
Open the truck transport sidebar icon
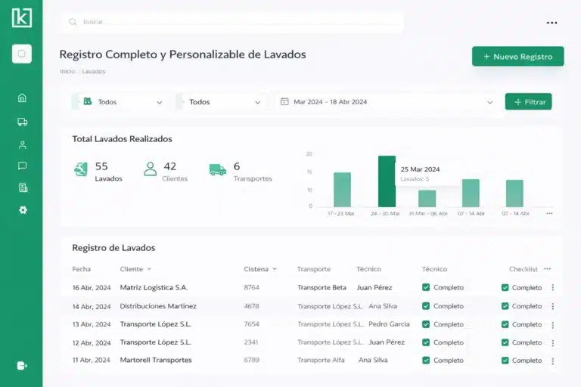click(22, 122)
